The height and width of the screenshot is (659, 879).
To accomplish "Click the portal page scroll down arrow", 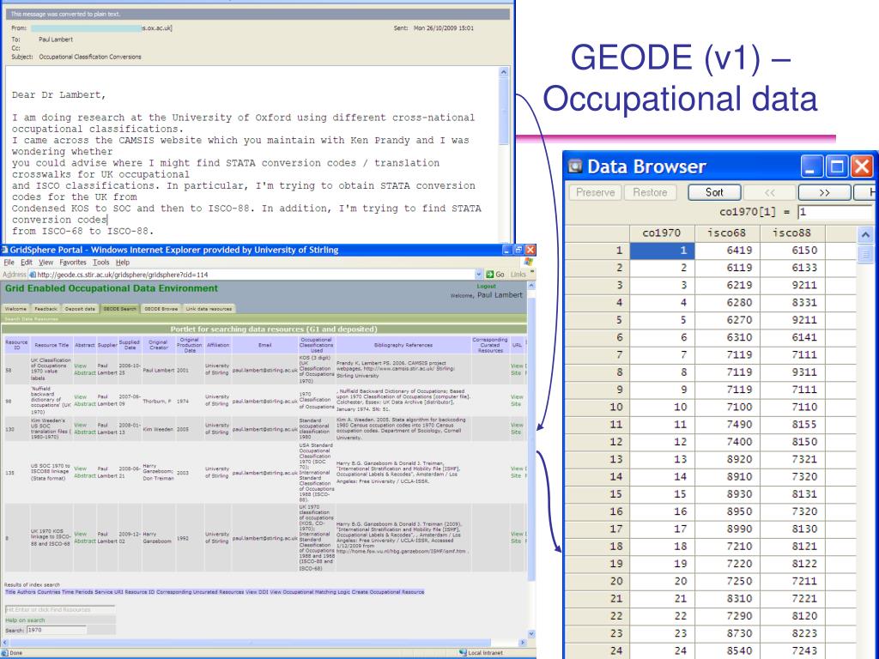I will point(530,634).
